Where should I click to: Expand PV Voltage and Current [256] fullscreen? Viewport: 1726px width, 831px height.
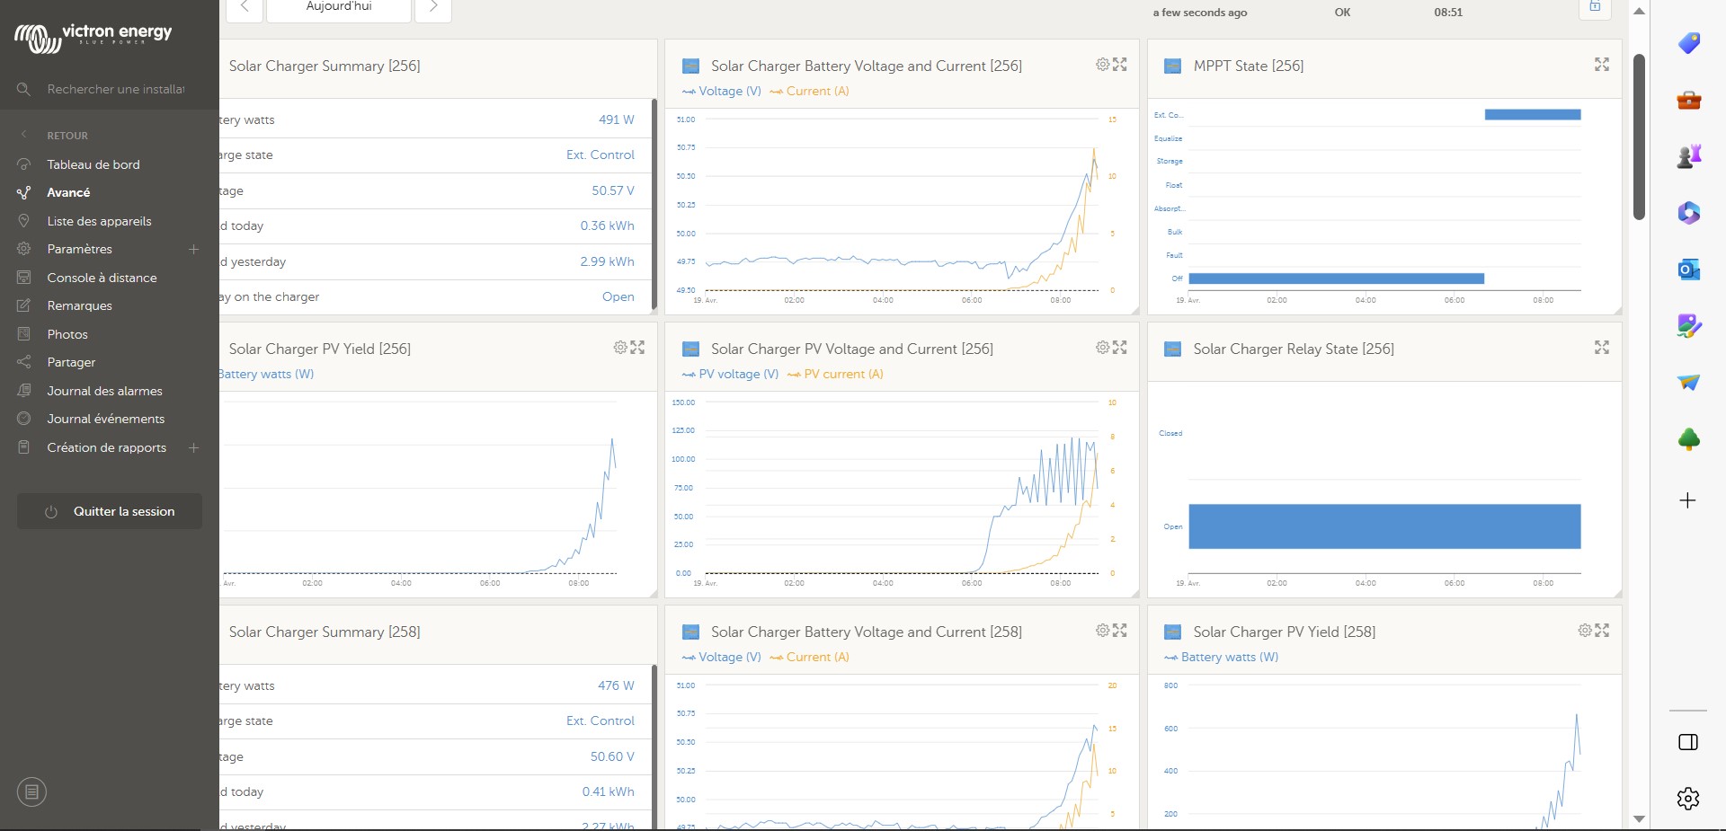[x=1119, y=348]
